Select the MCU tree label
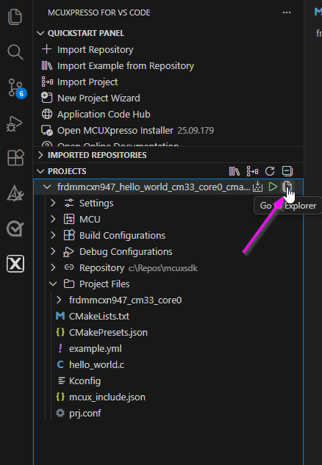This screenshot has width=322, height=465. [90, 219]
